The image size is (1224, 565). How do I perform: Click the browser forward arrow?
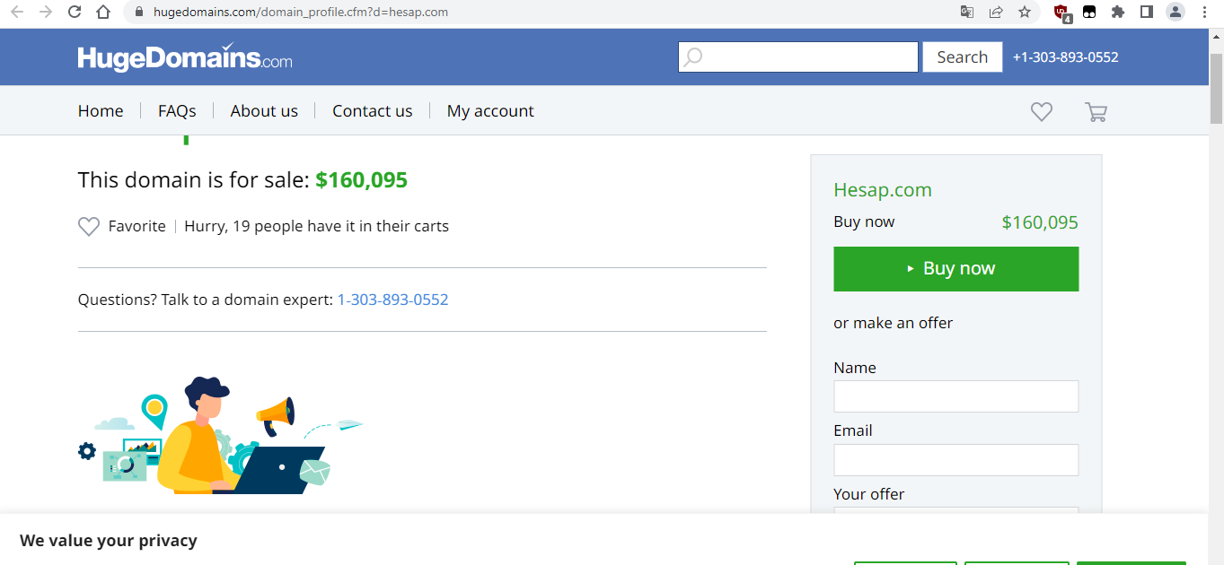[46, 13]
